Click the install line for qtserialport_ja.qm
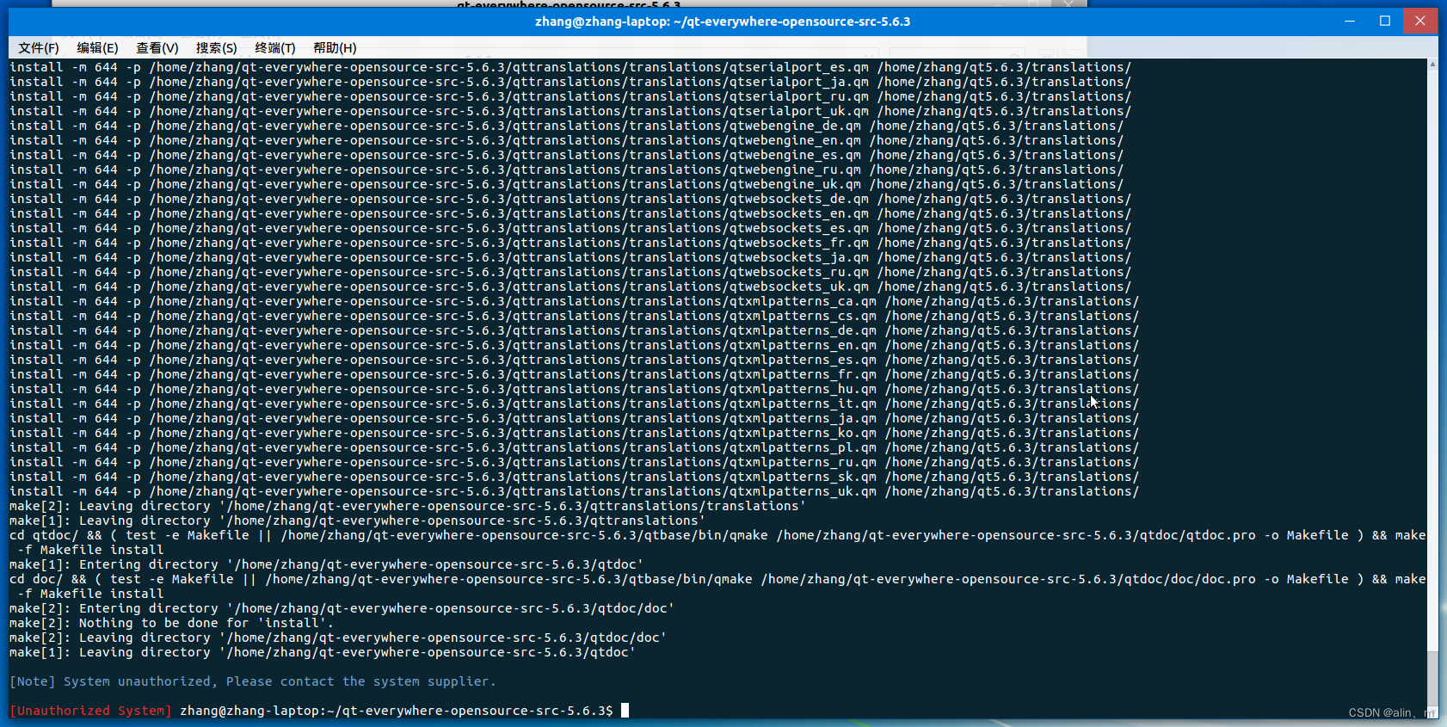This screenshot has width=1447, height=727. tap(570, 82)
